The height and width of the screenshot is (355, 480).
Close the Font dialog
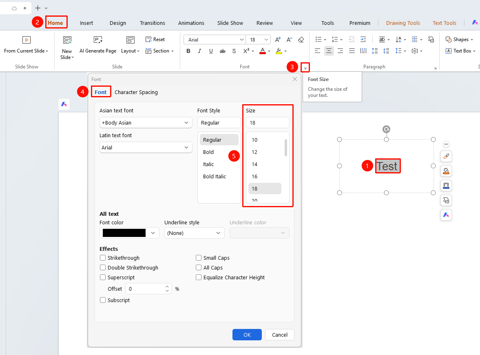click(295, 79)
